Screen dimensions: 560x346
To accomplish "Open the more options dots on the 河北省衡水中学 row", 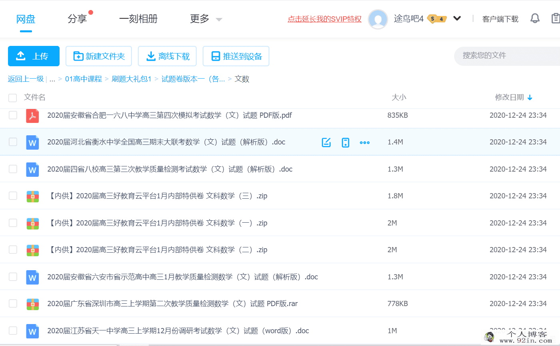I will [x=365, y=142].
